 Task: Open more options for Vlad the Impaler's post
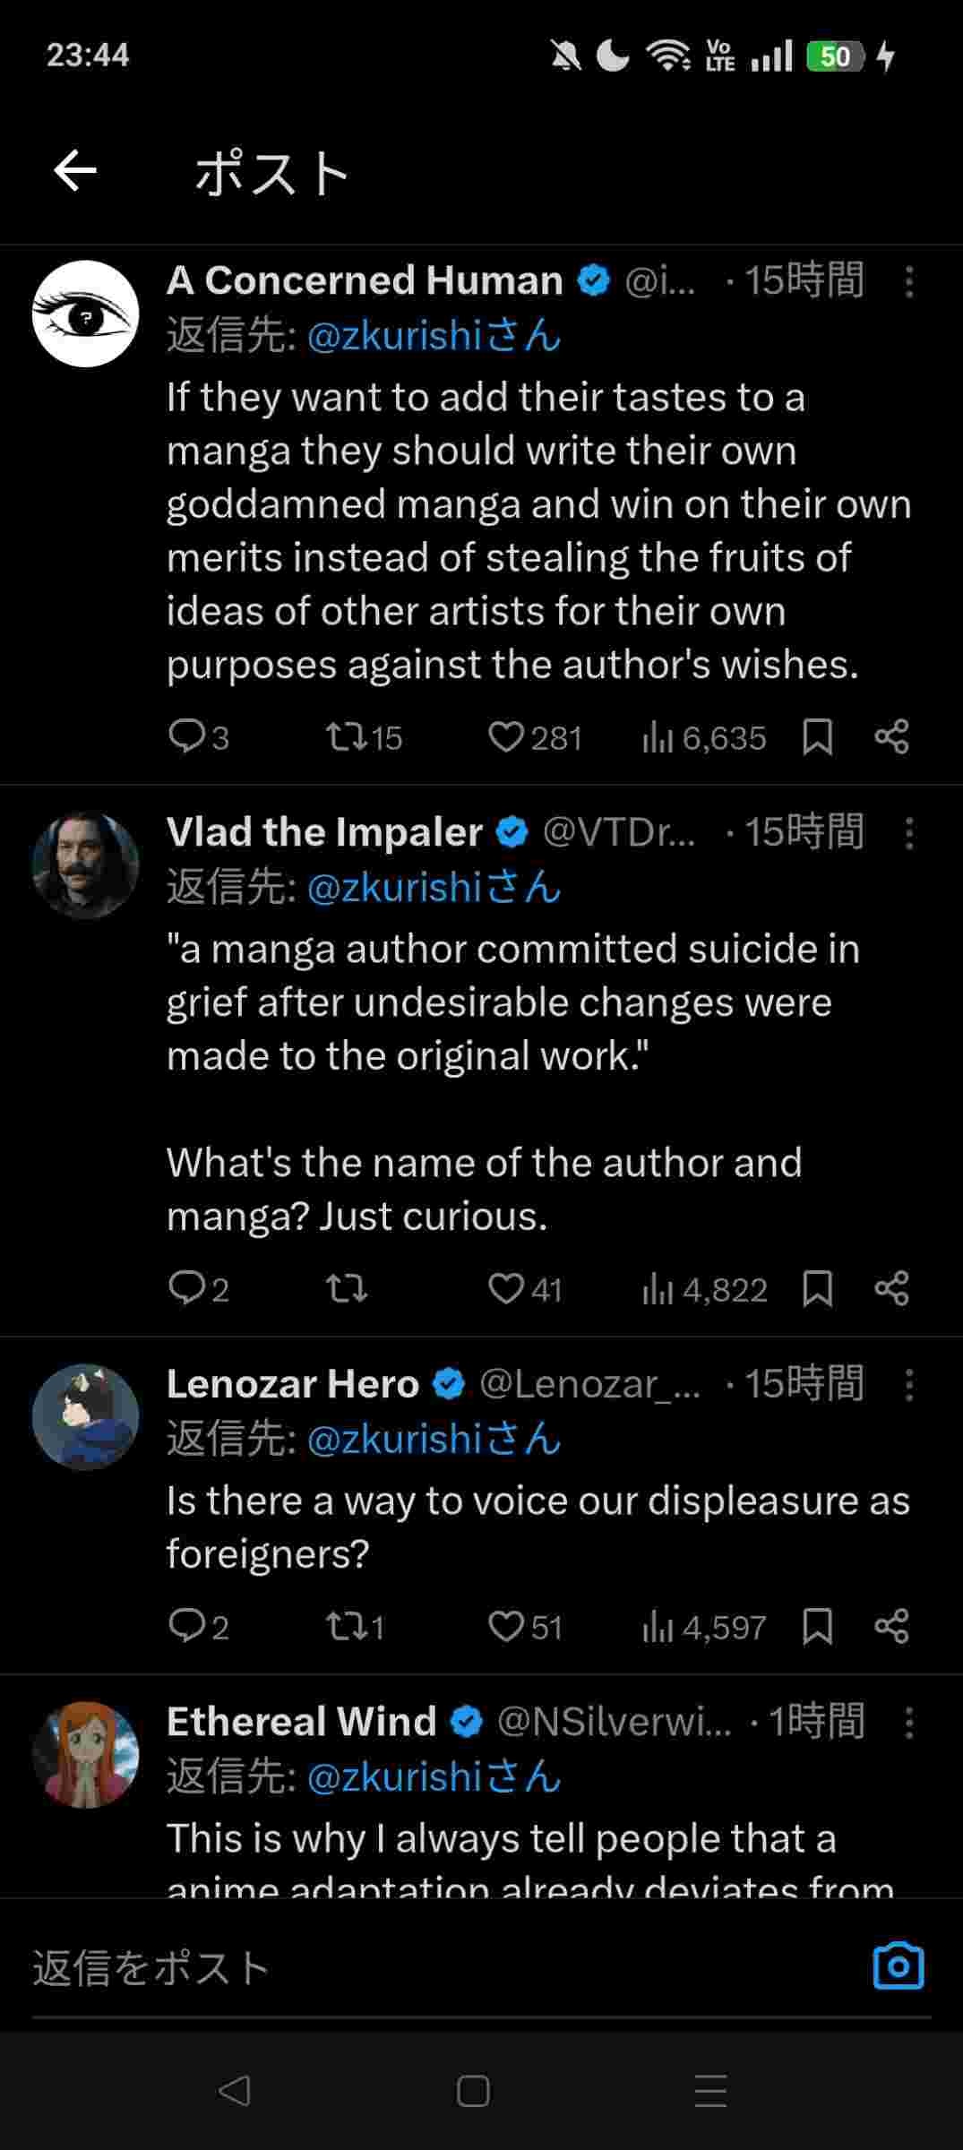908,834
